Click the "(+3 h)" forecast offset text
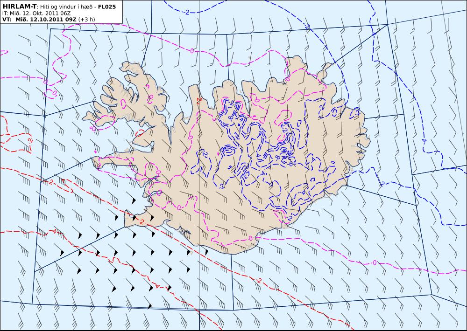This screenshot has height=331, width=467. click(x=87, y=20)
